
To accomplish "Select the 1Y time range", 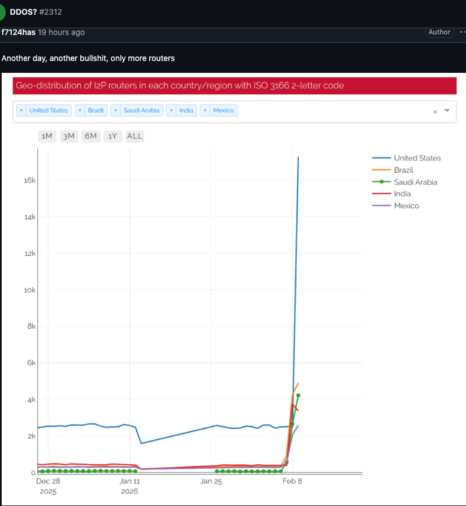I will [112, 136].
